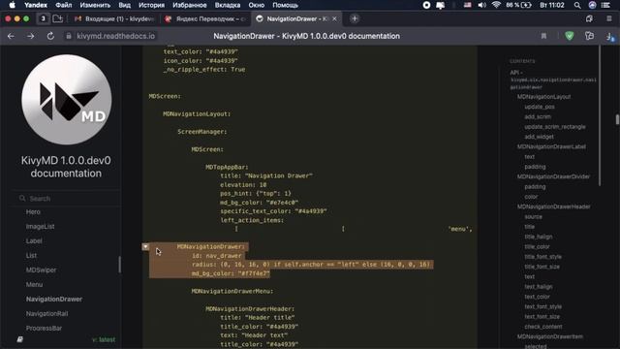Click the lock icon in address bar

pyautogui.click(x=69, y=36)
